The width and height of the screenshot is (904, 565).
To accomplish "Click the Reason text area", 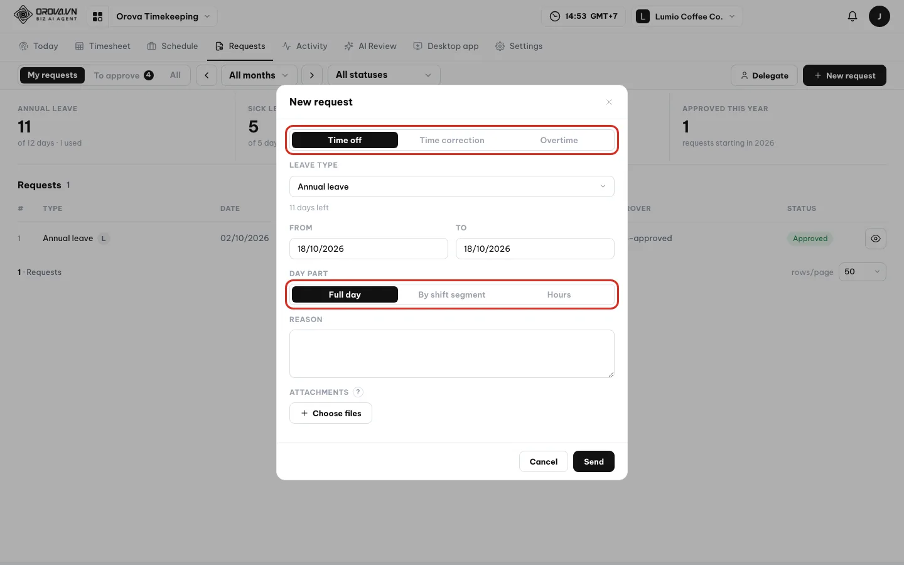I will (452, 353).
